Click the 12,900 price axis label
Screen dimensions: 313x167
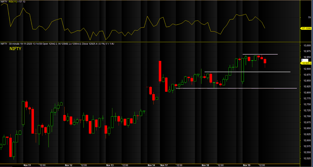coord(307,69)
